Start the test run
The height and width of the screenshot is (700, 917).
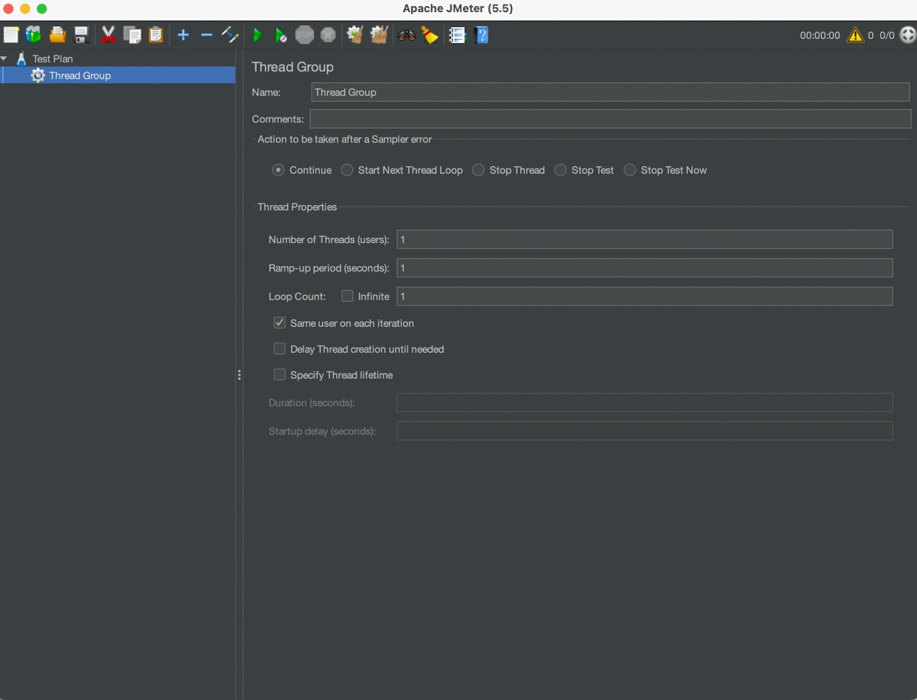pos(257,35)
